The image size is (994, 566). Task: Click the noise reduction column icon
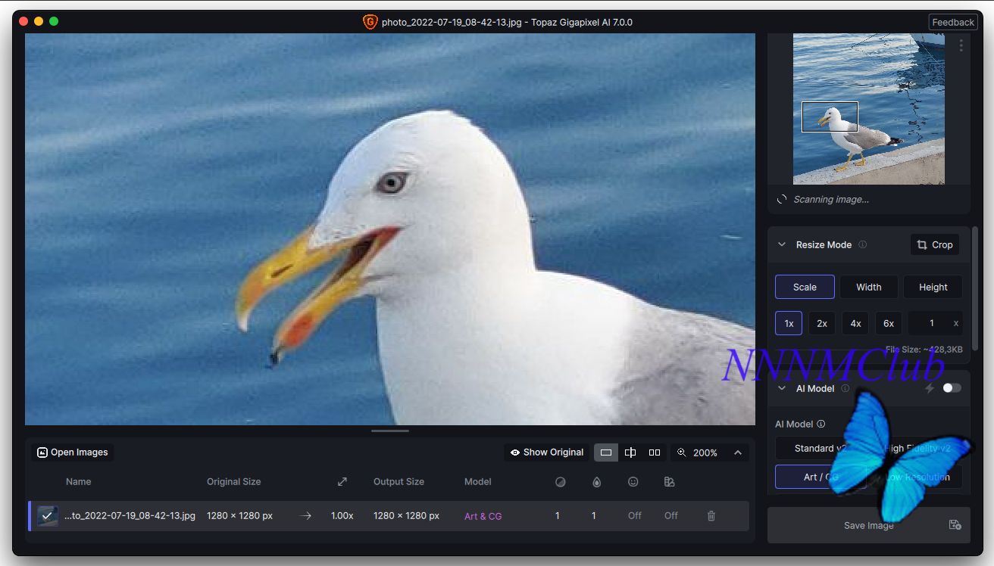tap(561, 482)
